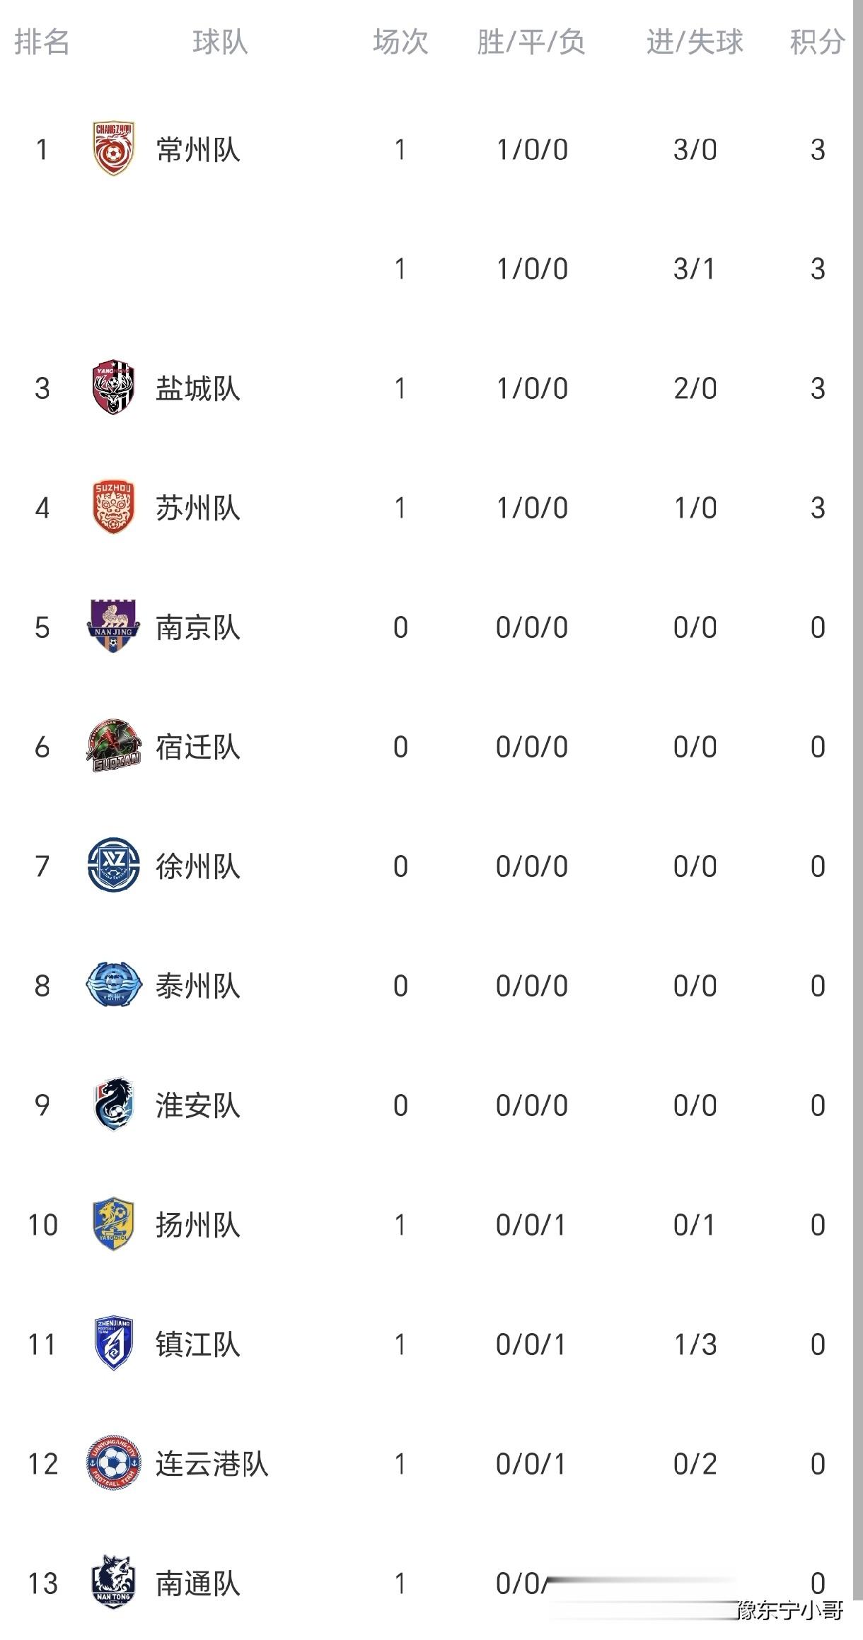863x1640 pixels.
Task: Tap the Yancheng team deer crest
Action: [113, 388]
